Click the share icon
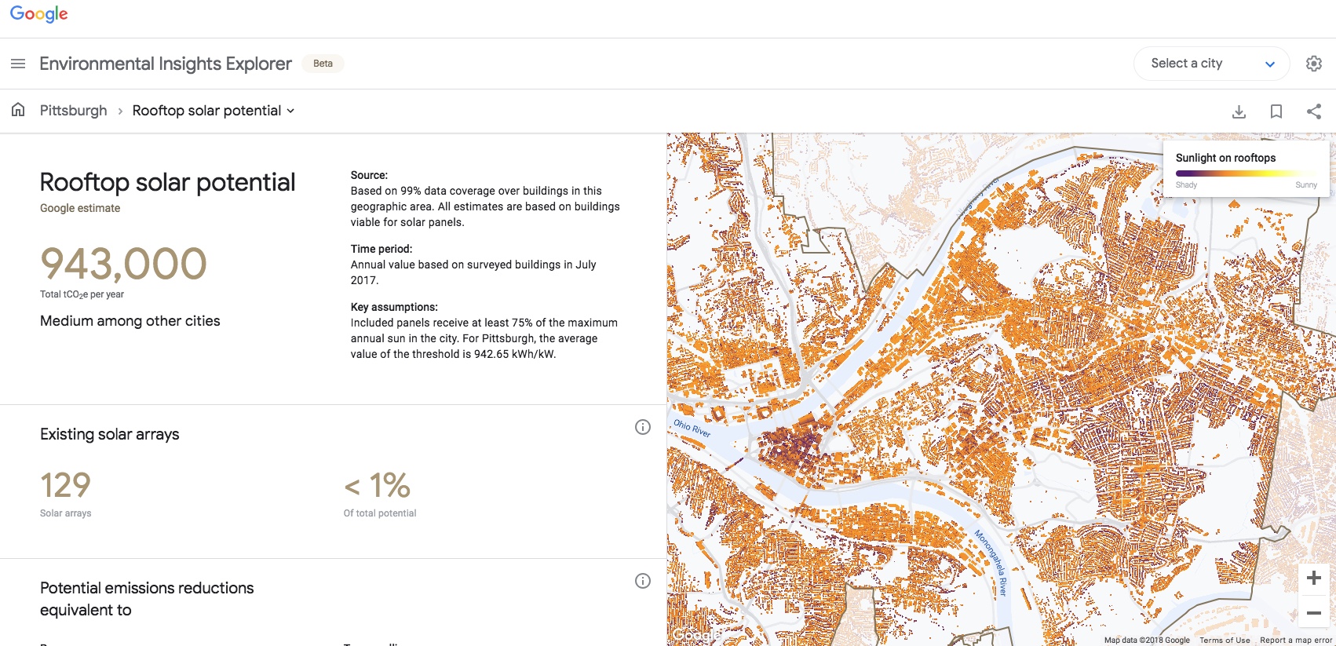This screenshot has width=1336, height=646. click(1314, 111)
